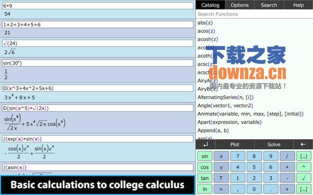This screenshot has height=195, width=313.
Task: Tap digit 9 on keypad
Action: [271, 156]
